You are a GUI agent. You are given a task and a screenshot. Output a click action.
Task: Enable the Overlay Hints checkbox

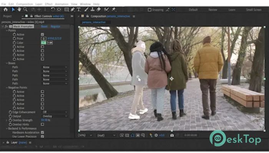(42, 124)
